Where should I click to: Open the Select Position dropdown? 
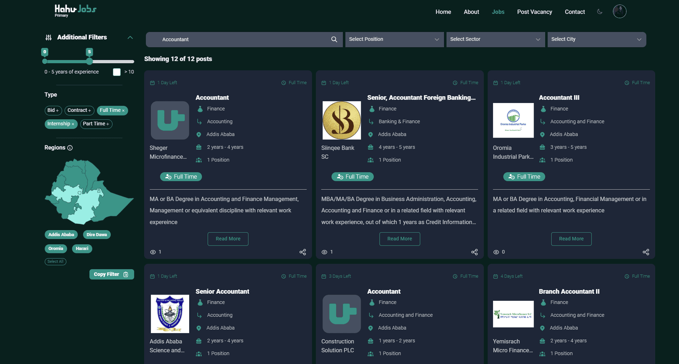[x=394, y=39]
